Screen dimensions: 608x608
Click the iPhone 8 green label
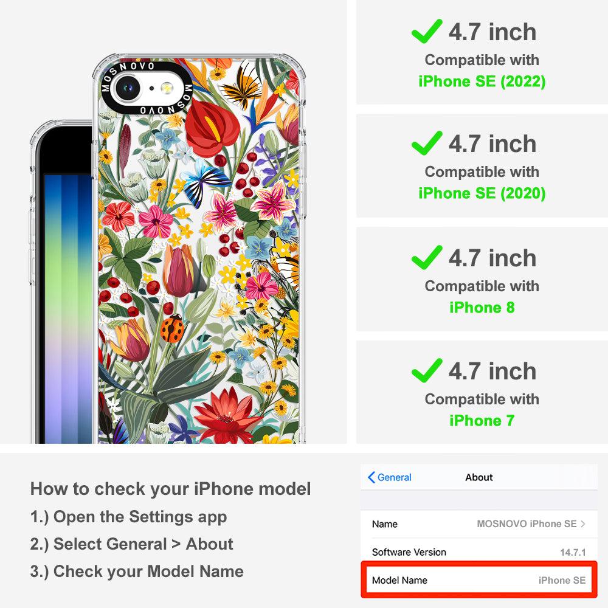(482, 308)
